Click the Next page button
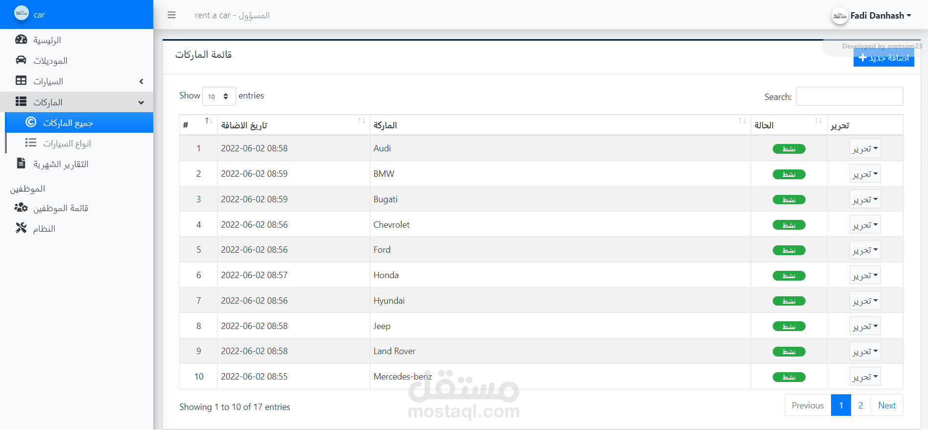The image size is (928, 430). [x=887, y=406]
